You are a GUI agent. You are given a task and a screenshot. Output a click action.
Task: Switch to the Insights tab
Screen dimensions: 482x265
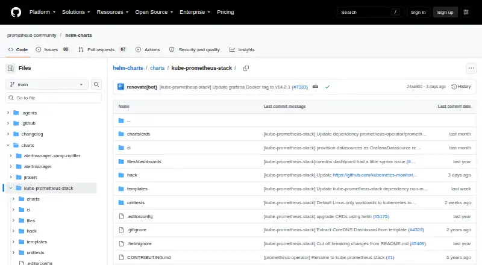(242, 49)
